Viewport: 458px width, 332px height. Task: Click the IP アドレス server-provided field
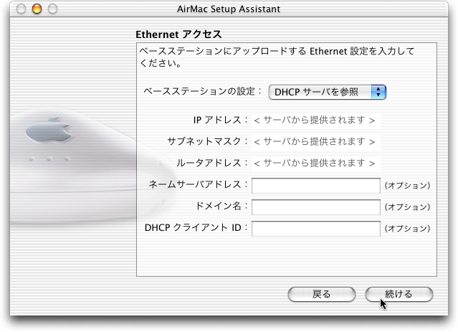pos(316,120)
